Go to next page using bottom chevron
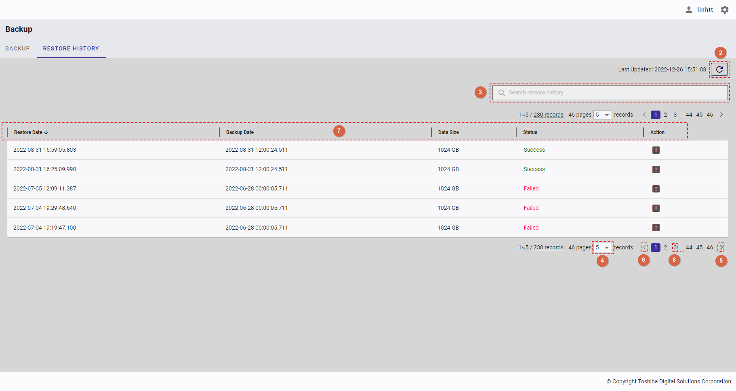736x391 pixels. tap(721, 248)
